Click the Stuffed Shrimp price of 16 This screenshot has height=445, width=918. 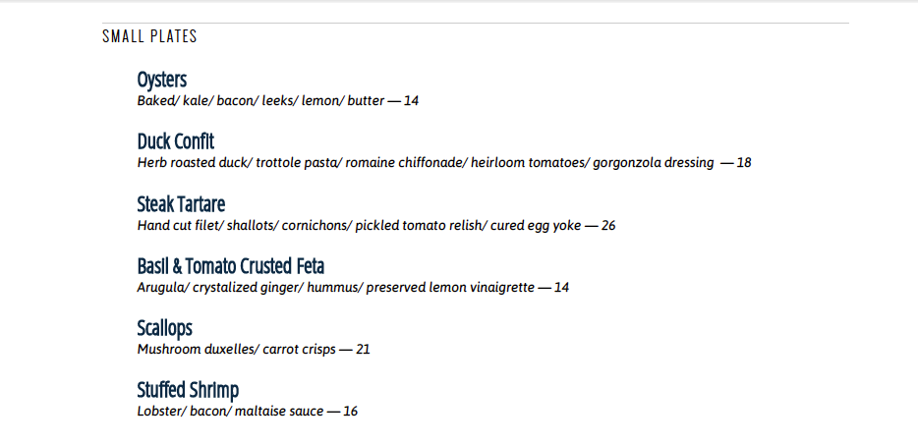tap(351, 412)
